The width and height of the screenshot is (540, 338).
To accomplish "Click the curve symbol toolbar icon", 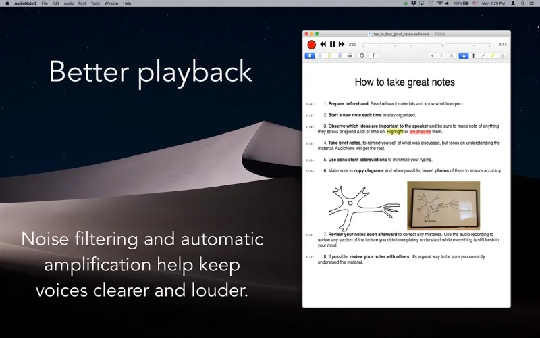I will tap(373, 55).
